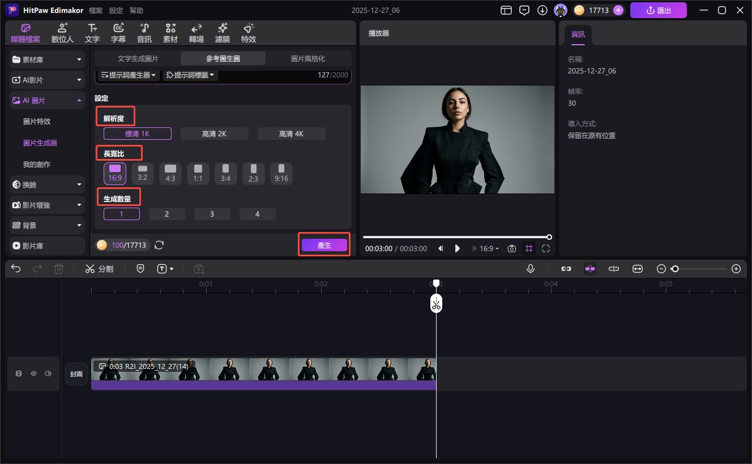Click the player progress slider
This screenshot has height=464, width=752.
456,237
